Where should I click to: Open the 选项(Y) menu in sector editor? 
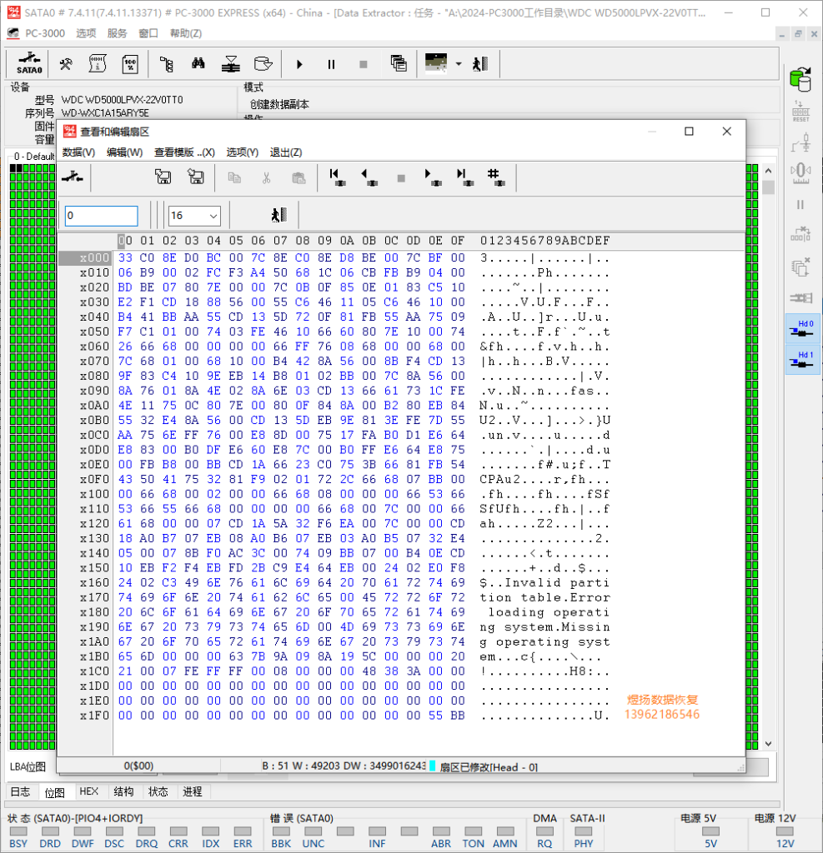[x=243, y=152]
